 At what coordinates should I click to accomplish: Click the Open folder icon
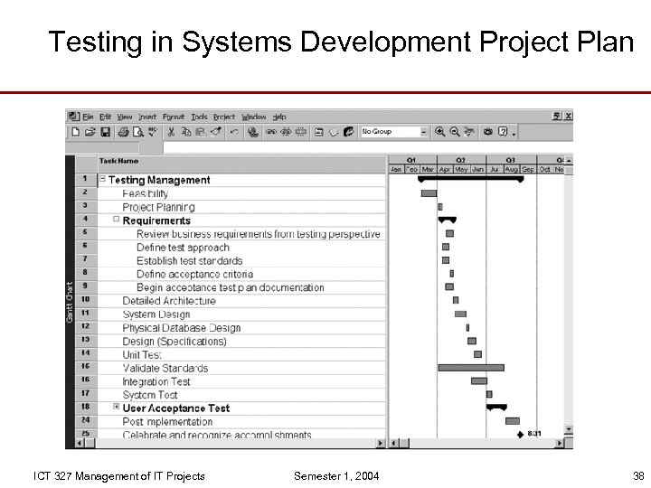point(90,132)
